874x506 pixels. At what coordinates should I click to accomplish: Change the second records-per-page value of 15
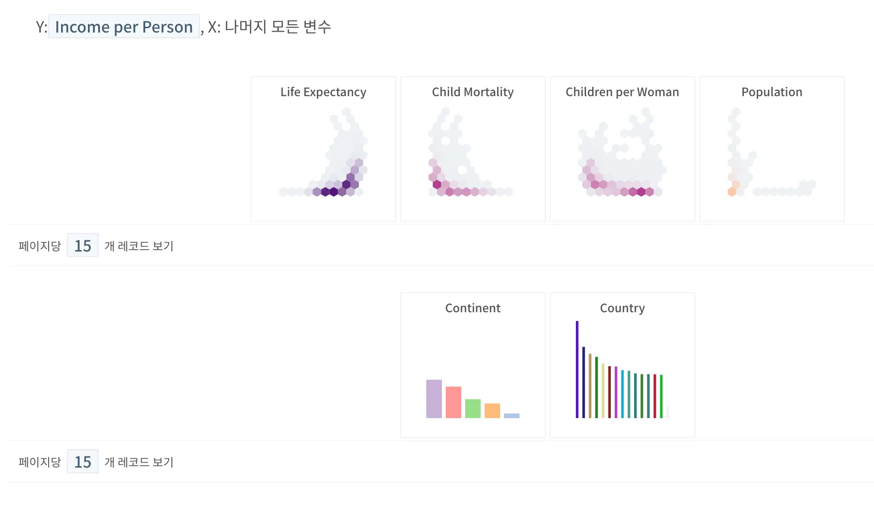click(x=83, y=462)
